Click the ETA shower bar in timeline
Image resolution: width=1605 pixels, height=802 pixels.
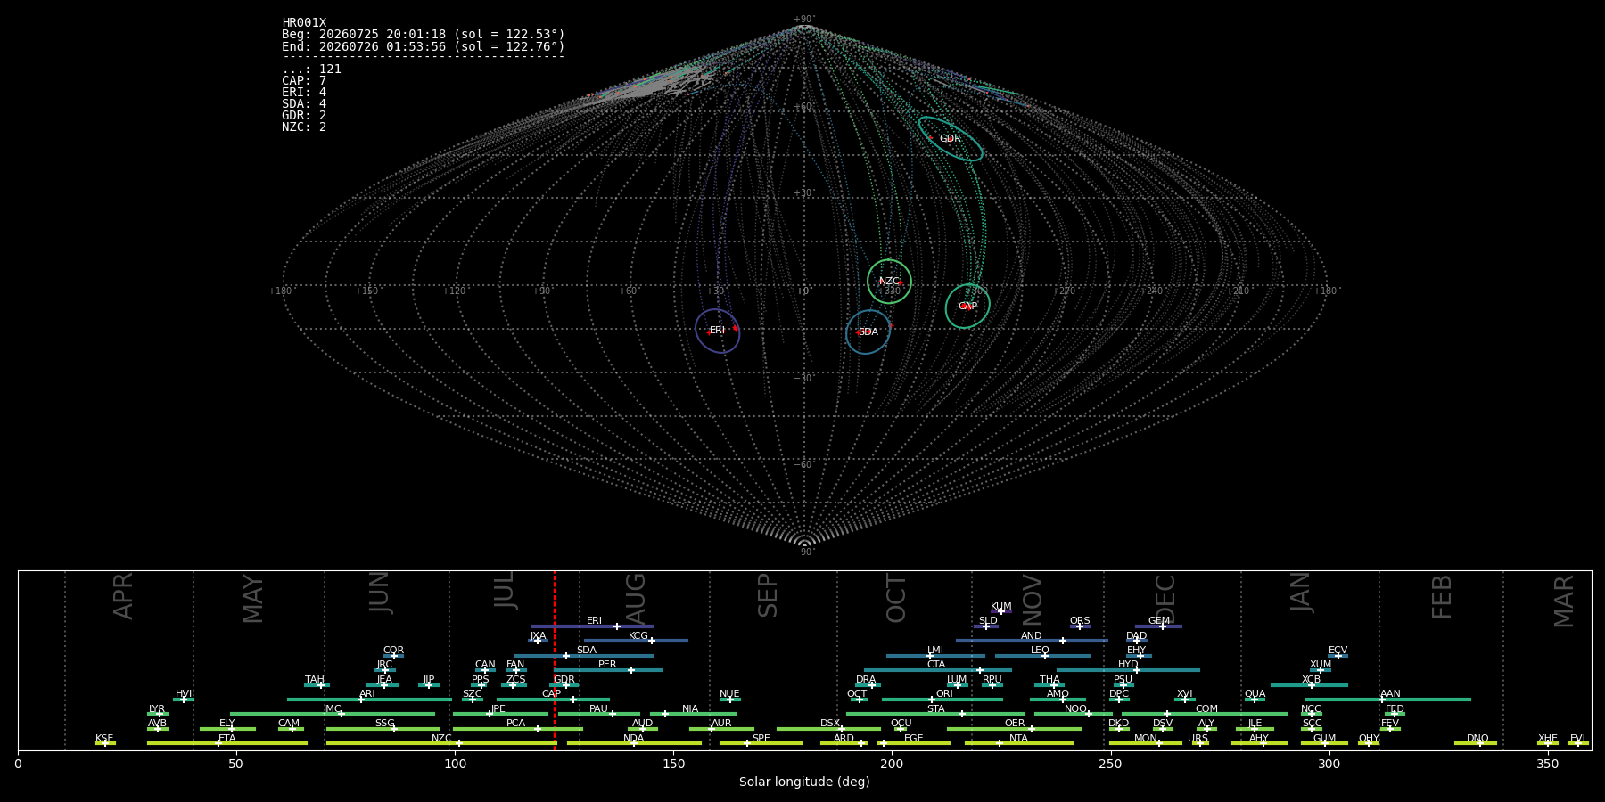[x=227, y=743]
